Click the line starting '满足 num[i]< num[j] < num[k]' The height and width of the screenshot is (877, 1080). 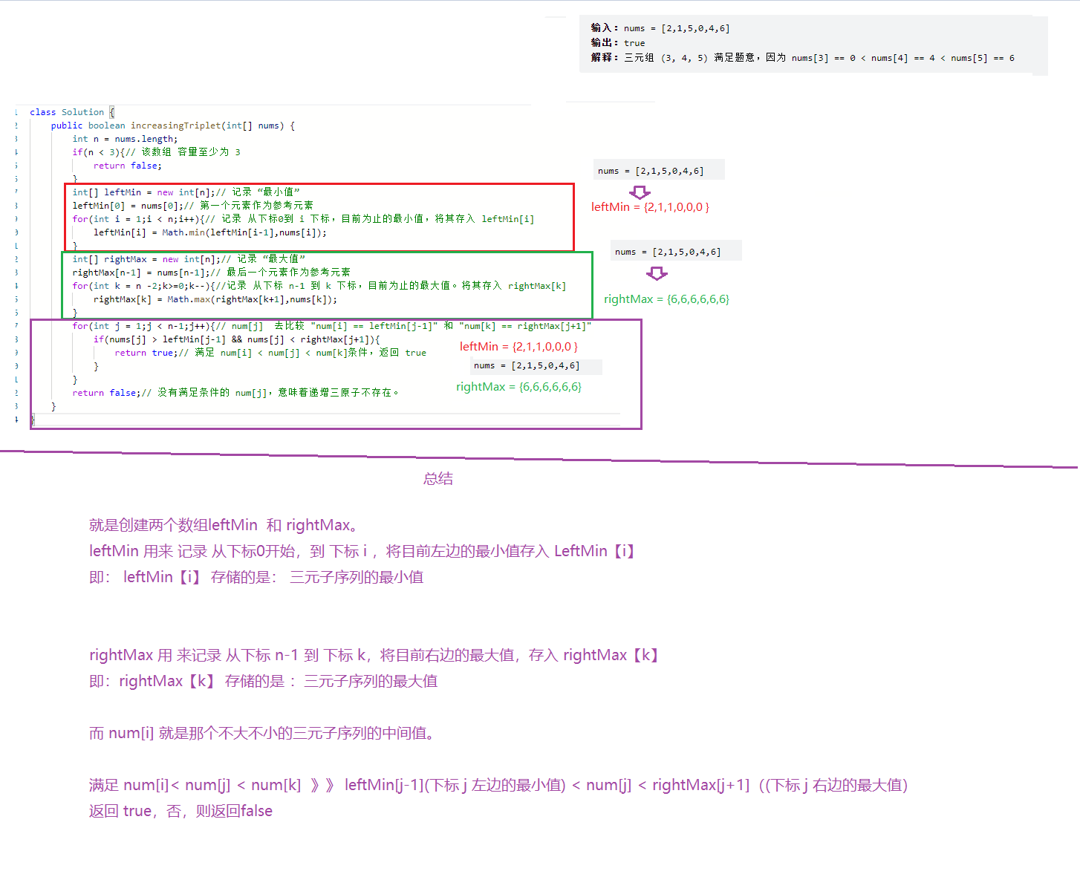click(x=498, y=785)
